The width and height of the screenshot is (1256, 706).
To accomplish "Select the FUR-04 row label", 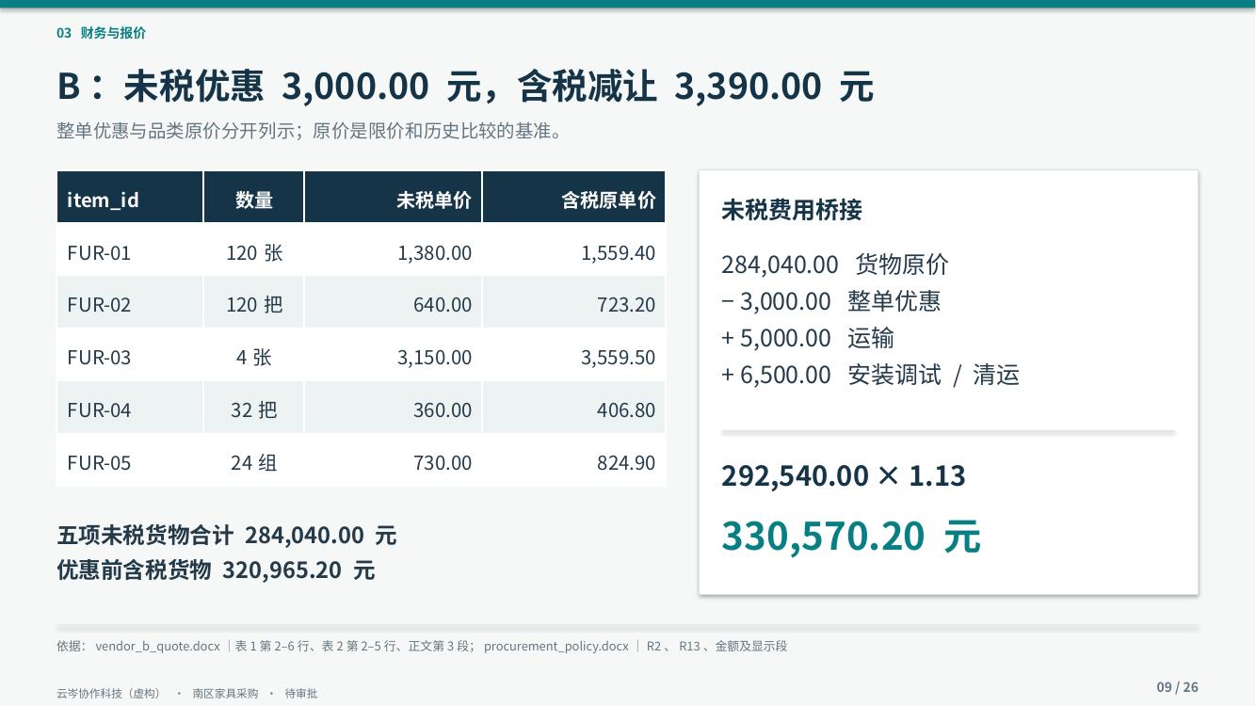I will 99,409.
